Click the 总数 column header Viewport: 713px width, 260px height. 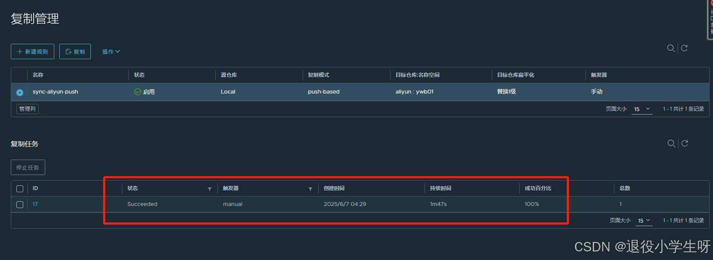[x=625, y=188]
